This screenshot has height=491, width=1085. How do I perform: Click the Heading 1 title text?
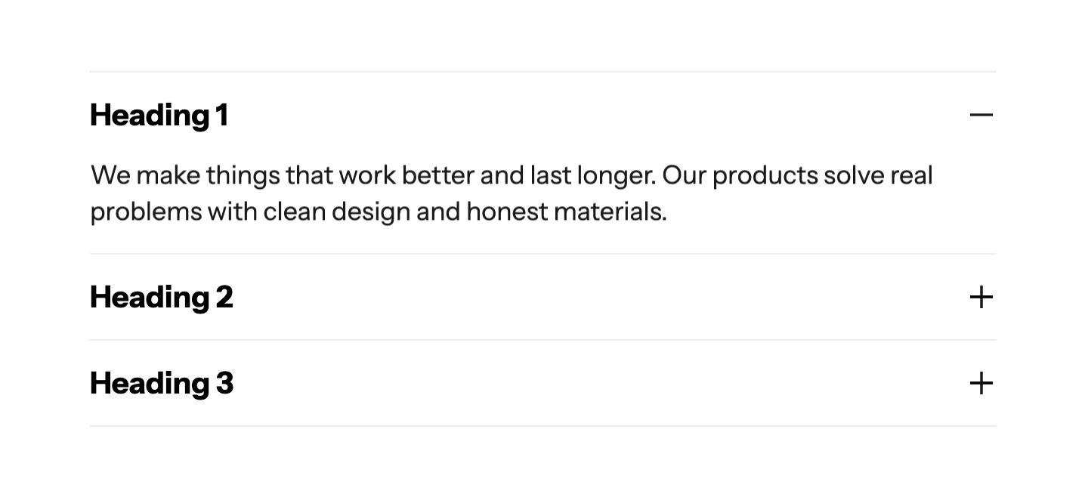[x=150, y=115]
